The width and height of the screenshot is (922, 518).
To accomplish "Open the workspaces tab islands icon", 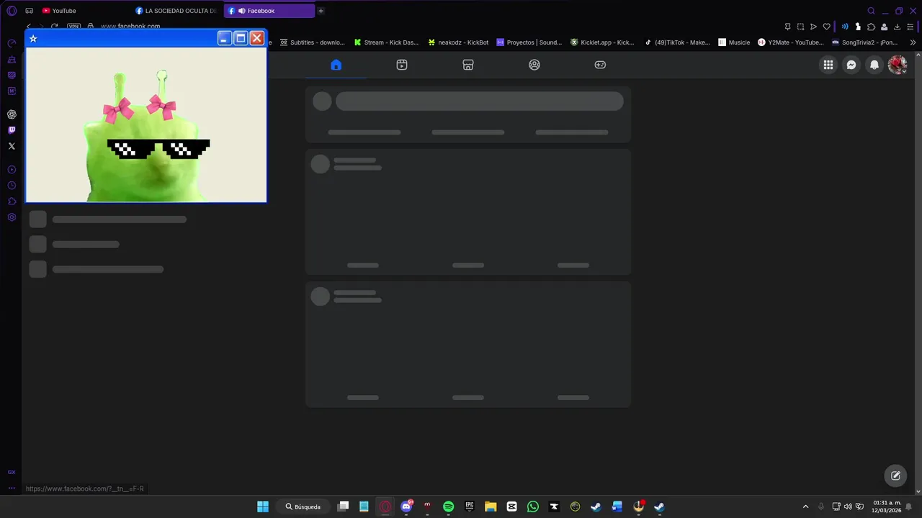I will pos(29,11).
